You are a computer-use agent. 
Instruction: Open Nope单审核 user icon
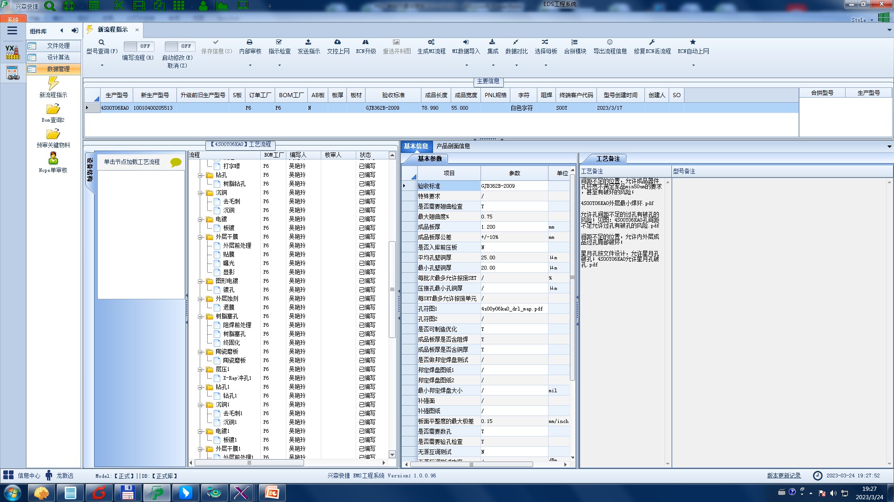(x=53, y=159)
